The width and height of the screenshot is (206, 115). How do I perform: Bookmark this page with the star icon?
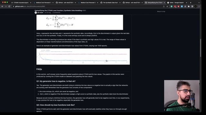click(167, 6)
